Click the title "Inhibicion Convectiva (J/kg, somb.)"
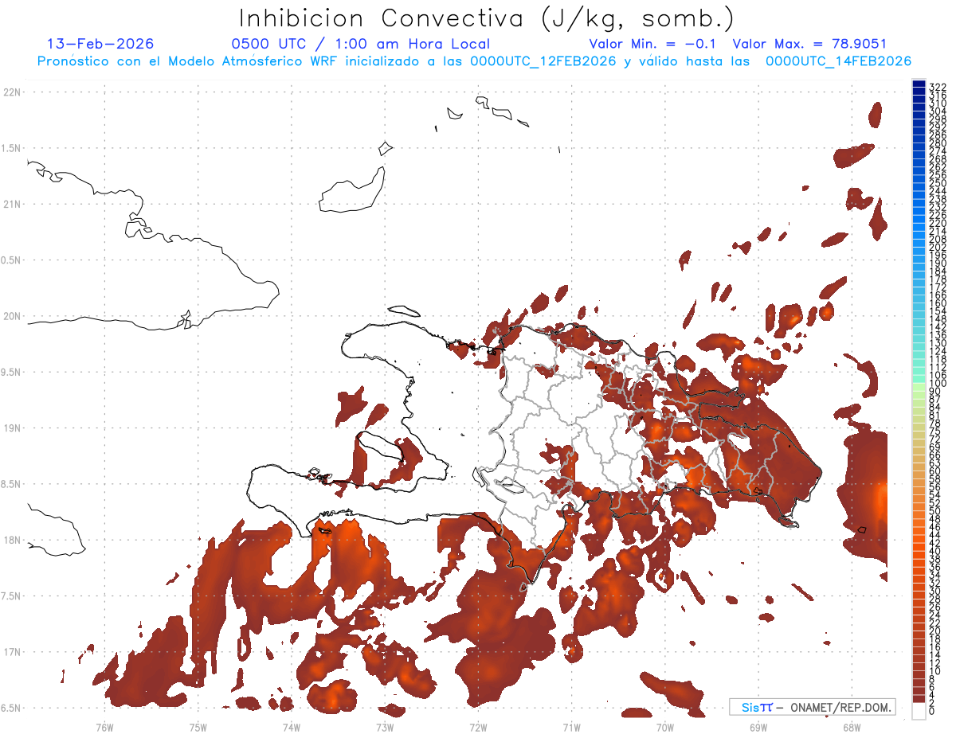The height and width of the screenshot is (738, 956). (x=486, y=18)
